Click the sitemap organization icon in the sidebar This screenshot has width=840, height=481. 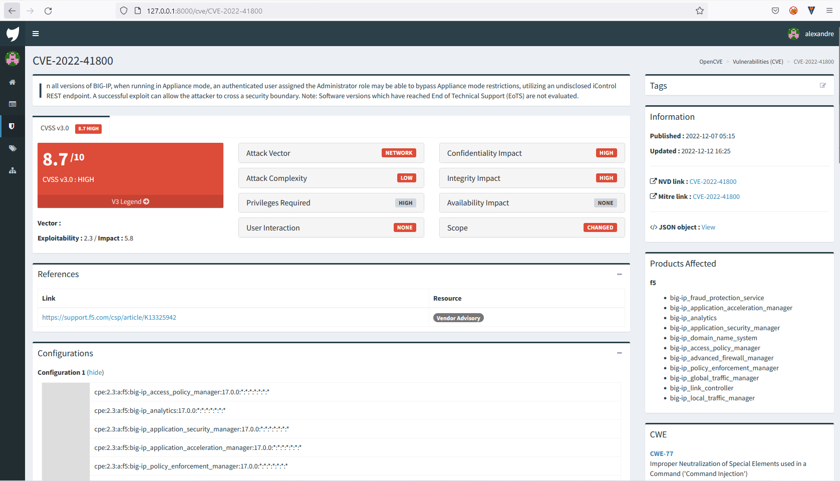pos(12,170)
